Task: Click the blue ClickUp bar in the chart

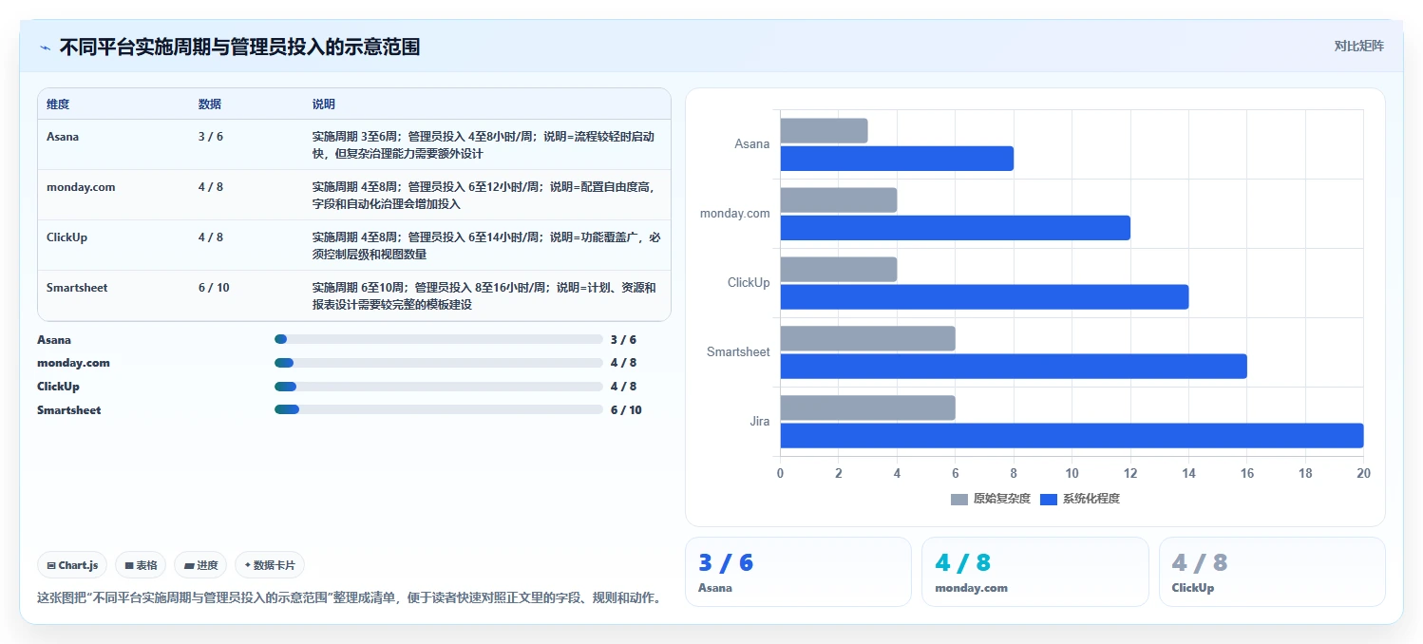Action: 984,297
